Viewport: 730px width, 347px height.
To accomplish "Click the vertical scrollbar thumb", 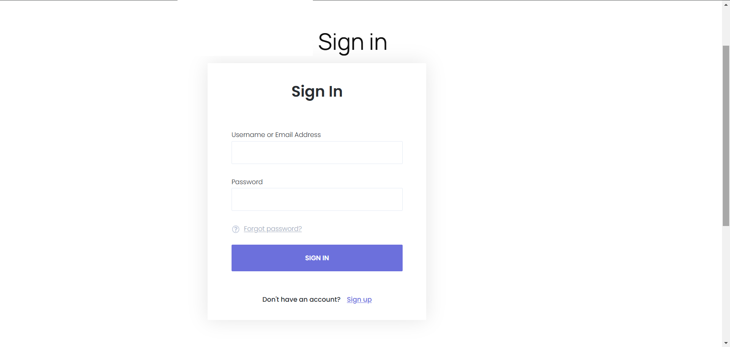I will pyautogui.click(x=726, y=135).
